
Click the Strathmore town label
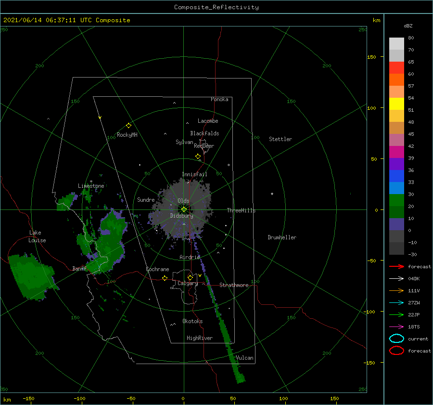(234, 285)
